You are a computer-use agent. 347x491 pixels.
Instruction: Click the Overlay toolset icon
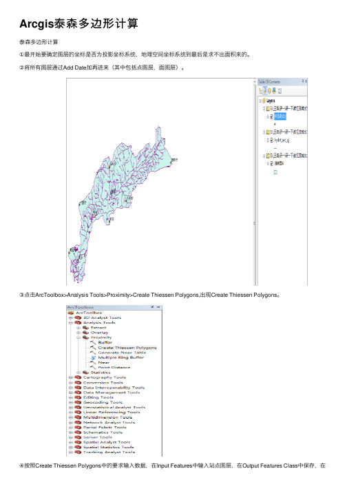point(85,333)
